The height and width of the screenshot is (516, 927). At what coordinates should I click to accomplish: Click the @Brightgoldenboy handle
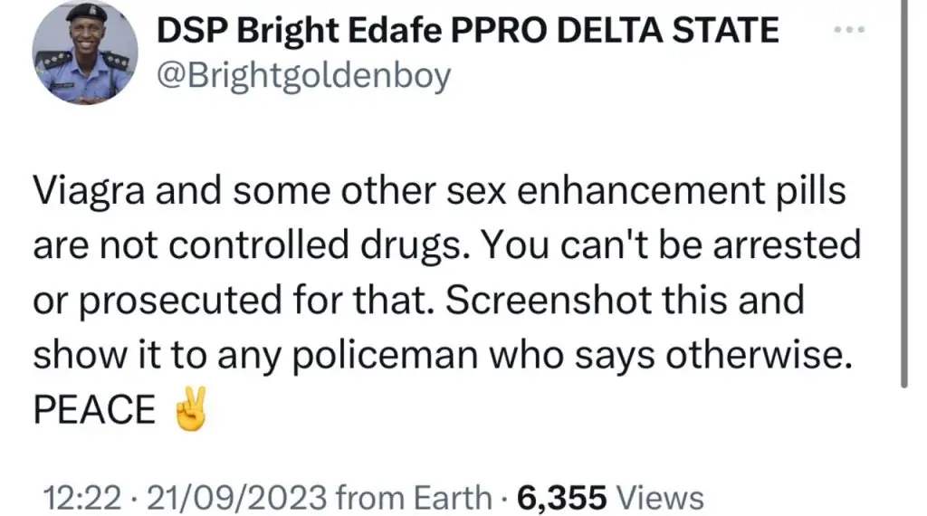point(304,76)
